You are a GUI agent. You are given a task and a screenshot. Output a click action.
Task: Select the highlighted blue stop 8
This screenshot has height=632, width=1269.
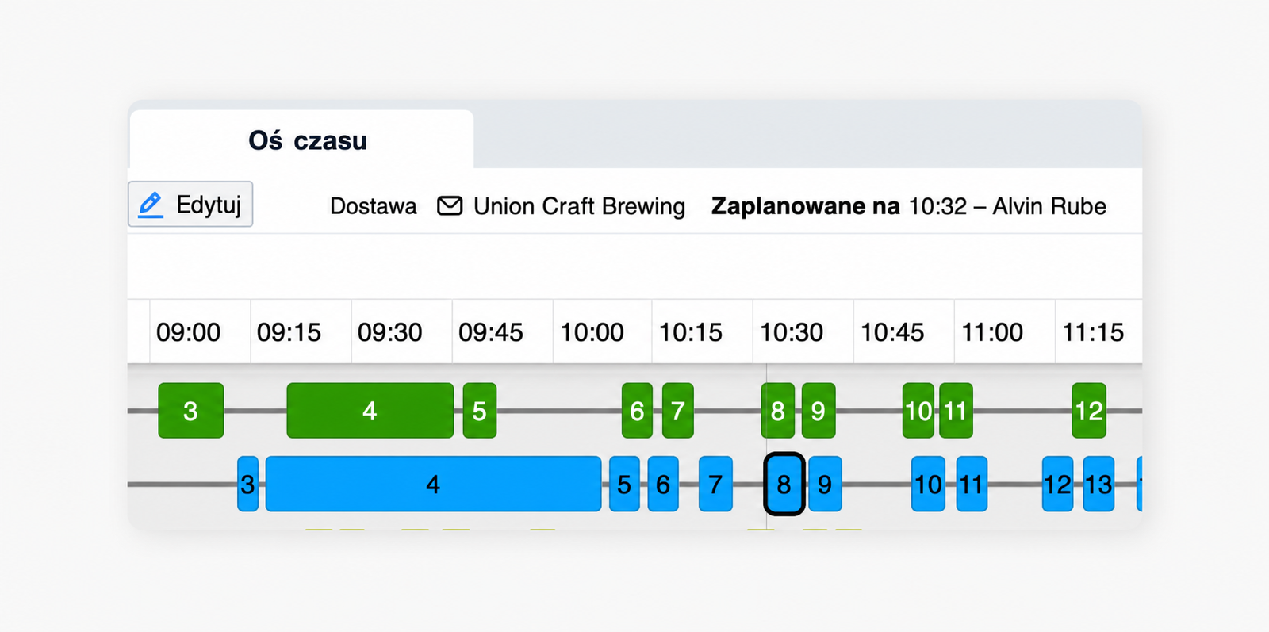784,484
